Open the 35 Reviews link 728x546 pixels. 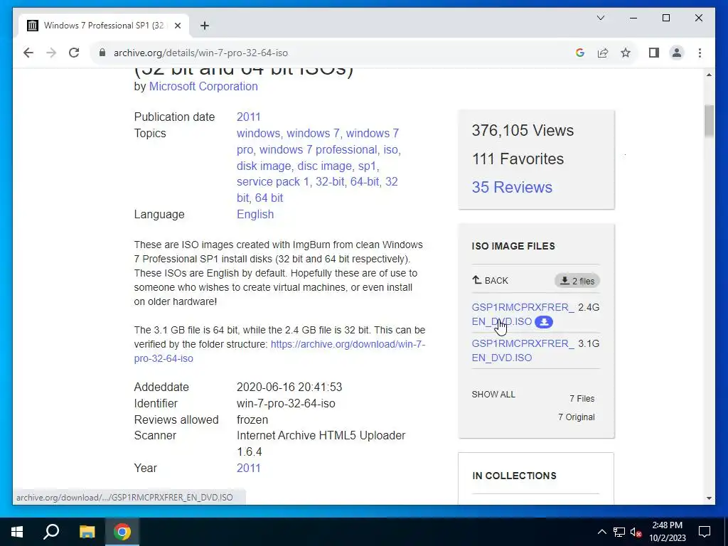[x=512, y=187]
